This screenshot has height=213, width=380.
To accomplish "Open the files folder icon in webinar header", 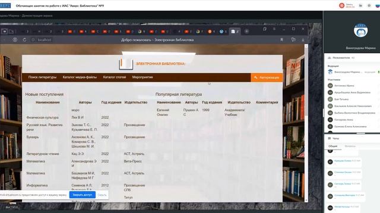I will coord(360,5).
